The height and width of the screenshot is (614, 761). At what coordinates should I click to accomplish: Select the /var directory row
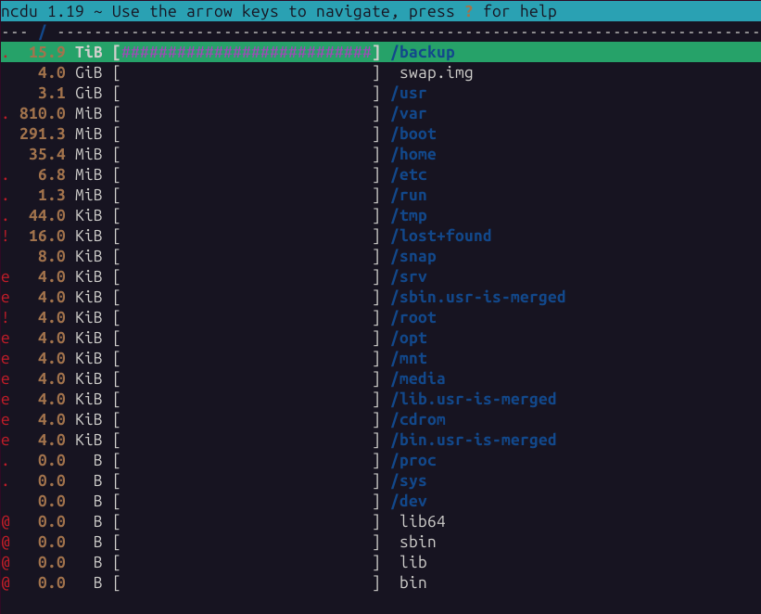tap(409, 114)
